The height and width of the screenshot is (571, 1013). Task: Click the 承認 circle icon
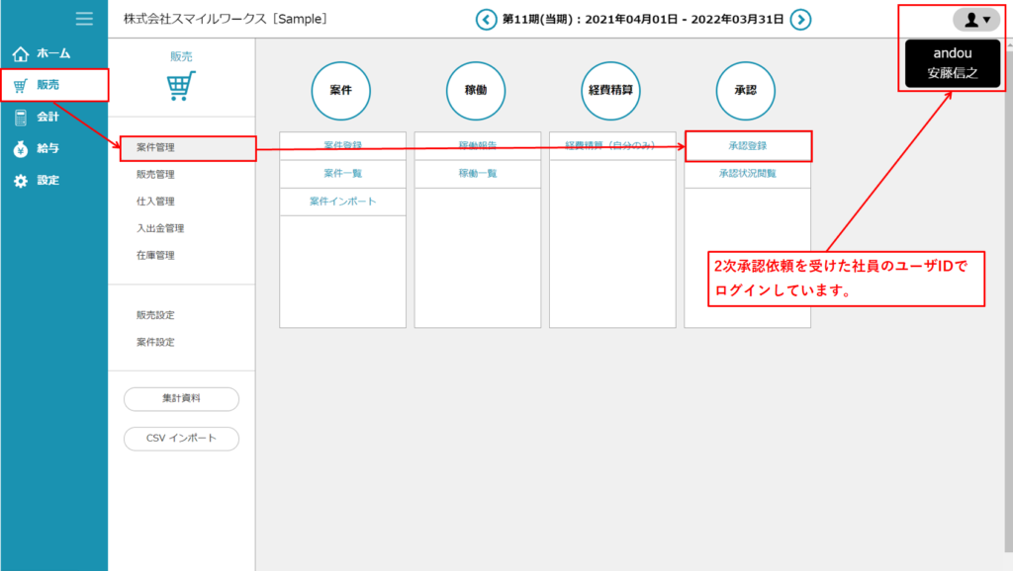click(746, 90)
